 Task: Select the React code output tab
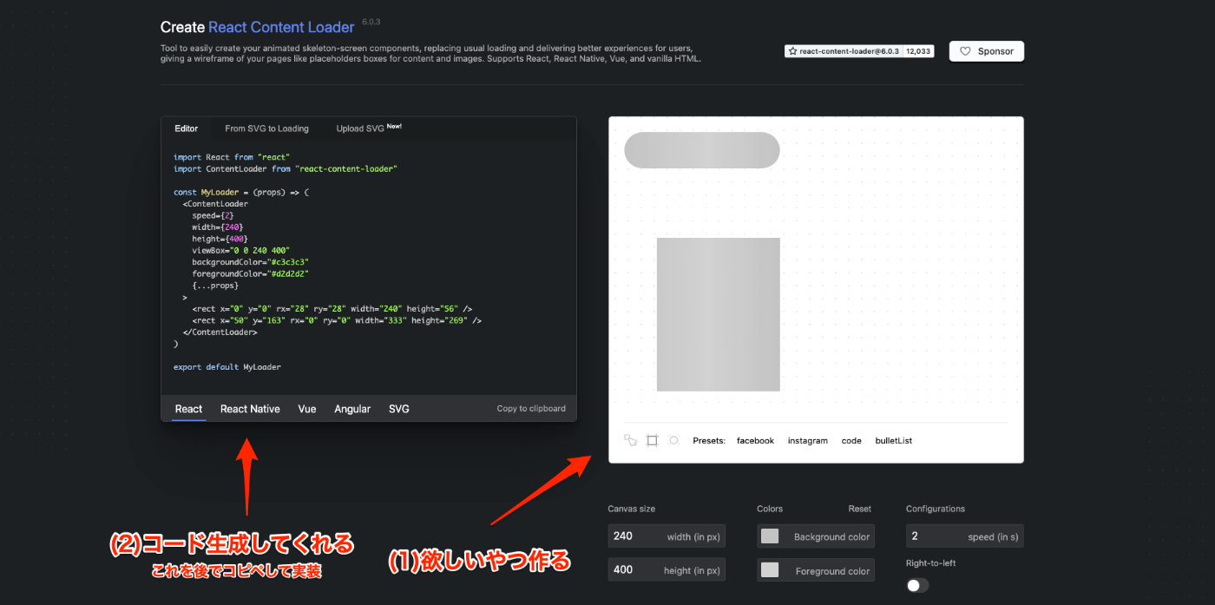click(x=188, y=409)
